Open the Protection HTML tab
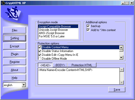The image size is (135, 100). point(82,65)
